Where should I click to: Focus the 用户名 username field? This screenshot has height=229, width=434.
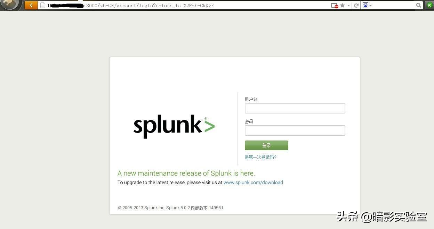(x=295, y=108)
